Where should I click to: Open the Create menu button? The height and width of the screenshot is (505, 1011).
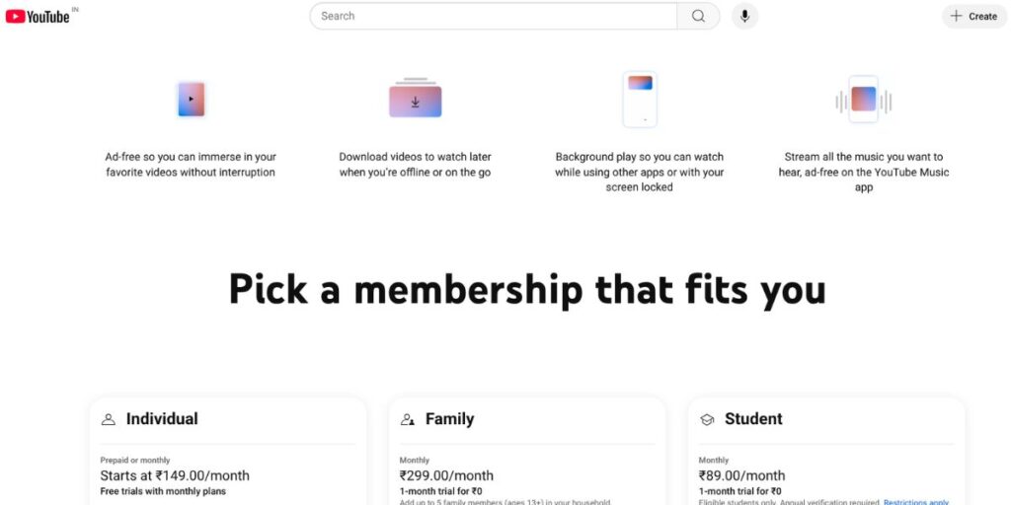point(974,16)
